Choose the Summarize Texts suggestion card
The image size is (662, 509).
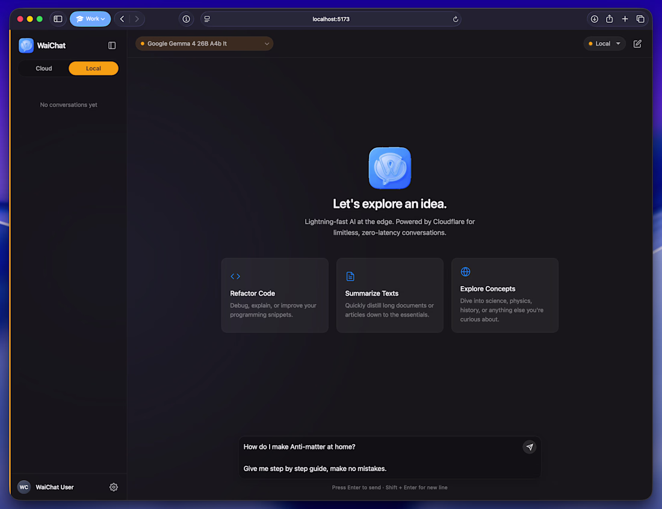coord(390,295)
